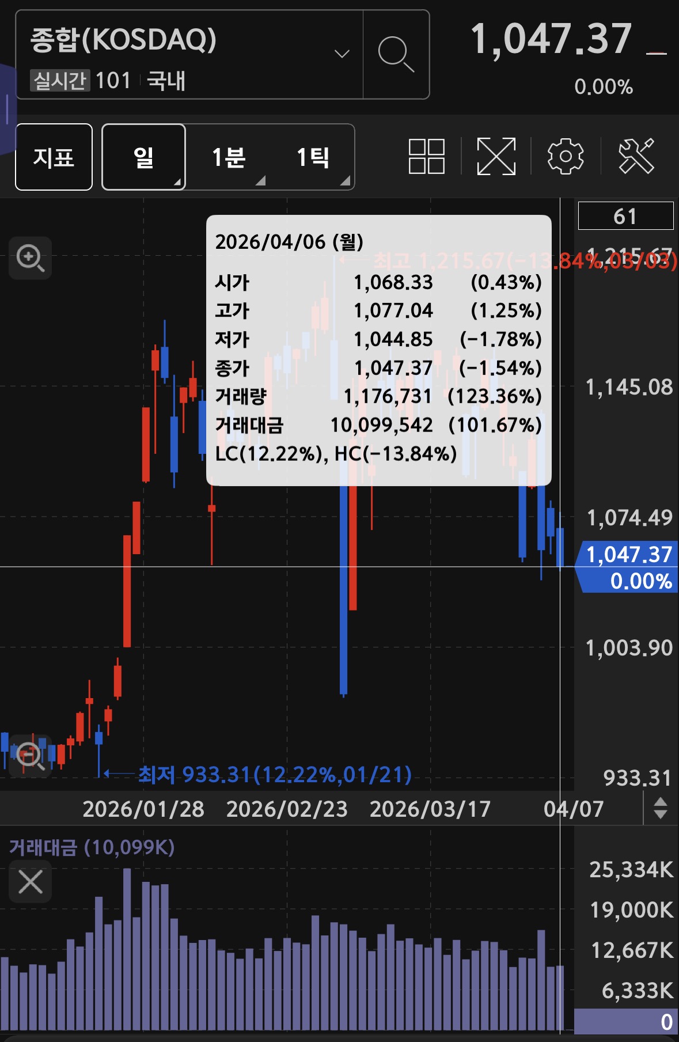
Task: Click the 최고 1,215.67 high marker label
Action: point(525,261)
